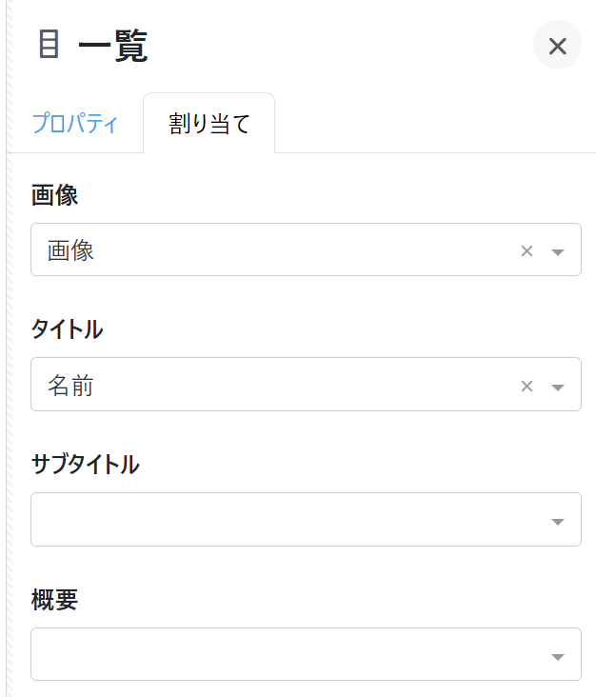Screen dimensions: 596x697
Task: Close the 一覧 panel
Action: point(557,46)
